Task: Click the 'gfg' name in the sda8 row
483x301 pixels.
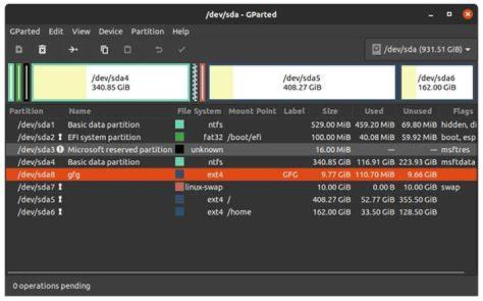Action: point(74,175)
